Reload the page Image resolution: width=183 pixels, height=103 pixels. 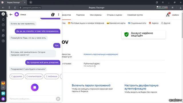(x=15, y=8)
